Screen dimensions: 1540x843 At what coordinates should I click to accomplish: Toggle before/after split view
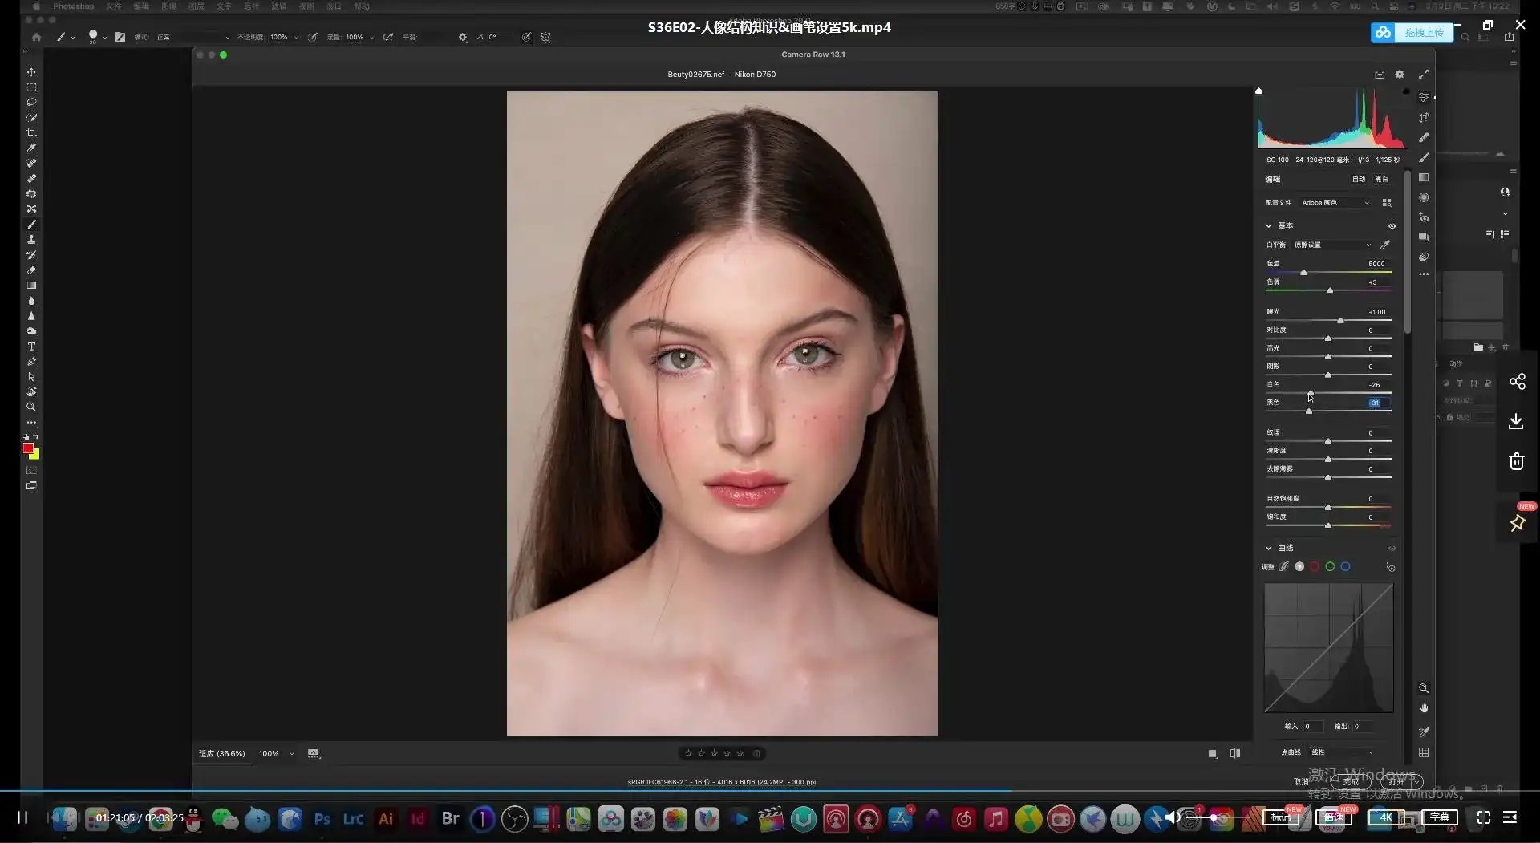click(x=1235, y=753)
